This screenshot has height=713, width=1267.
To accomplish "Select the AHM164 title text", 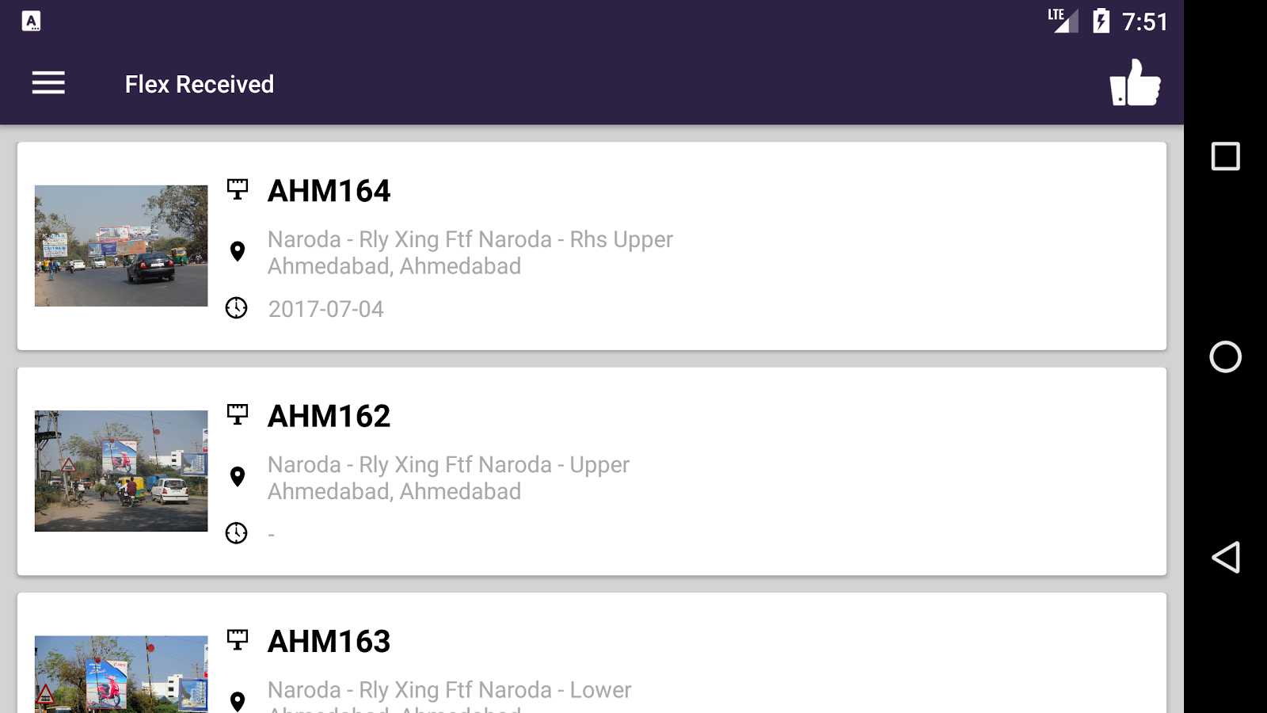I will pos(329,191).
